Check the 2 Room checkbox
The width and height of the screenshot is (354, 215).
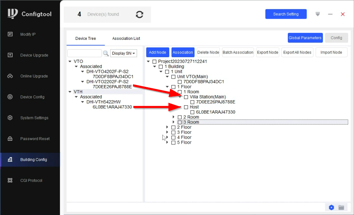(180, 117)
